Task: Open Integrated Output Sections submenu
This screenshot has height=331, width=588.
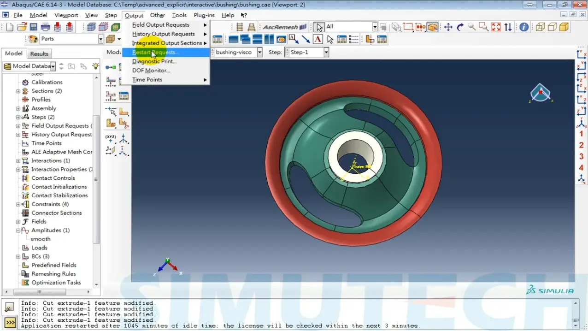Action: click(x=166, y=43)
